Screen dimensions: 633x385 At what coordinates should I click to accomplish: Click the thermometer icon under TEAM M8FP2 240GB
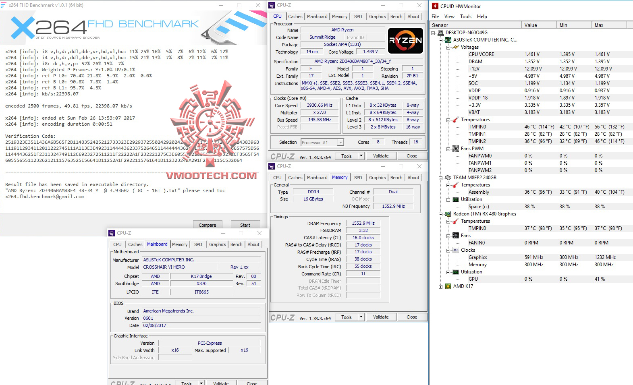tap(456, 185)
